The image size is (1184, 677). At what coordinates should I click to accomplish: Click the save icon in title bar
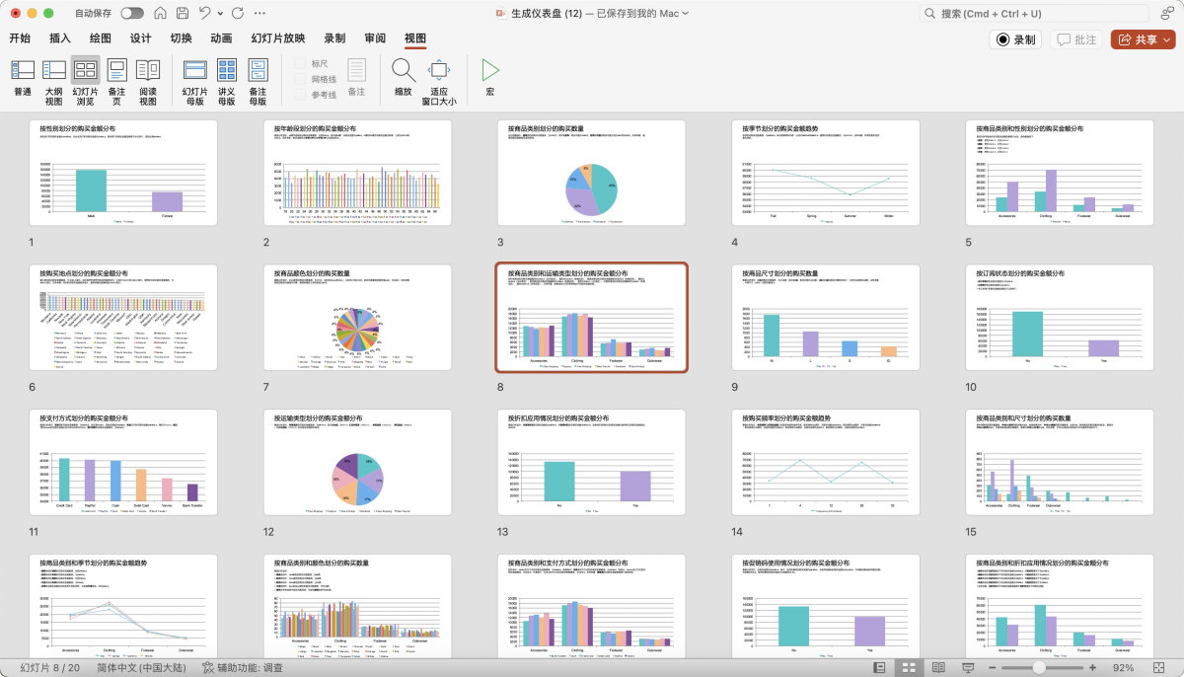pos(183,13)
